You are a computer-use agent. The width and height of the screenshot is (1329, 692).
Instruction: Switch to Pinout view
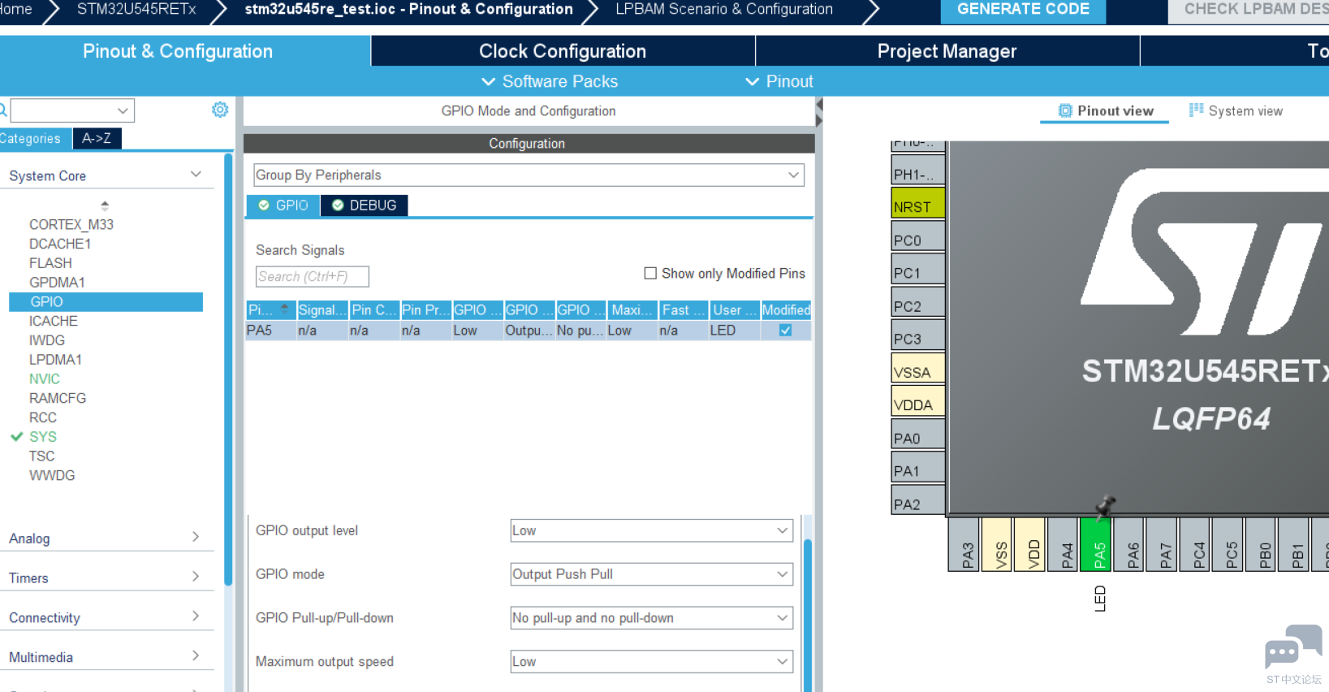coord(1105,111)
